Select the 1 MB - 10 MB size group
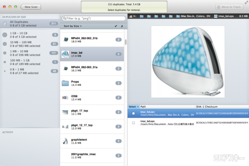 [x=30, y=53]
